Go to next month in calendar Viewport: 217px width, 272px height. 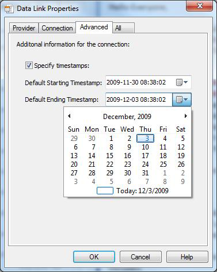pyautogui.click(x=185, y=116)
